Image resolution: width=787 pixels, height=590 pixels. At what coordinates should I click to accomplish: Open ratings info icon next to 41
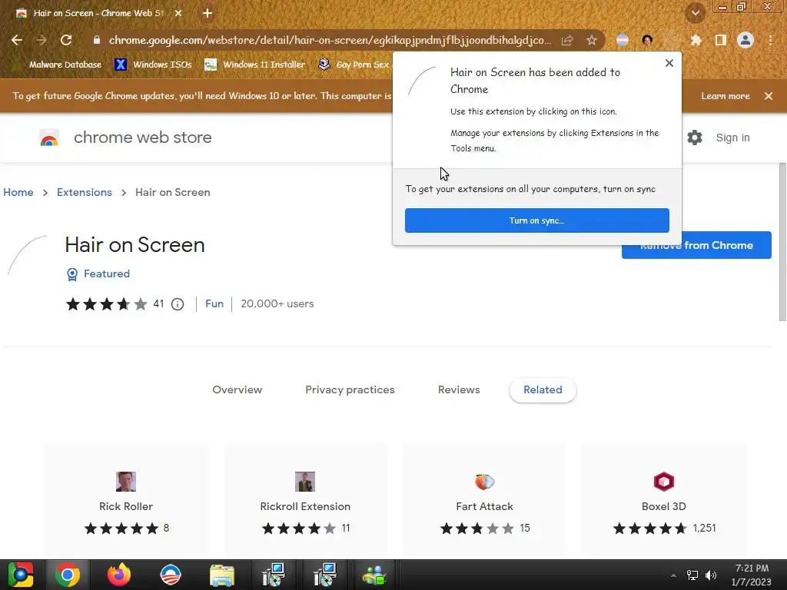pyautogui.click(x=178, y=304)
